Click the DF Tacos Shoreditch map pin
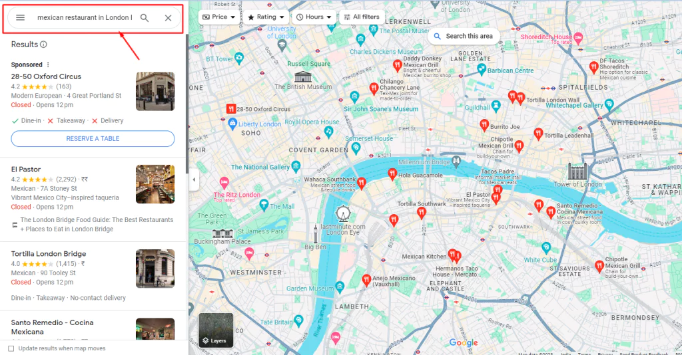Screen dimensions: 682x355 click(593, 67)
